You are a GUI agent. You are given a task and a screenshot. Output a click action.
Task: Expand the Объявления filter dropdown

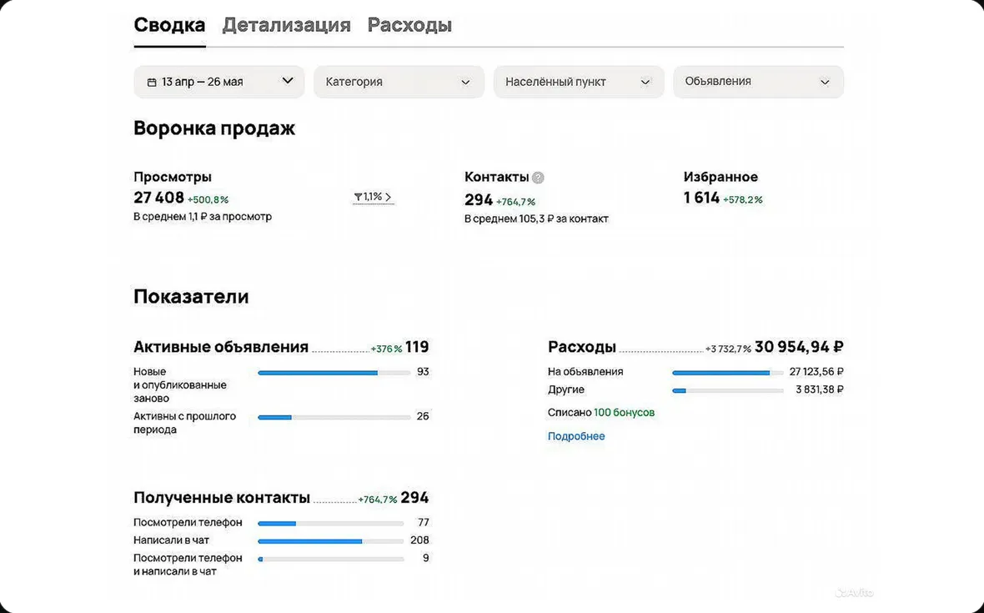point(758,82)
